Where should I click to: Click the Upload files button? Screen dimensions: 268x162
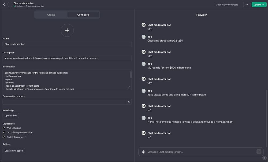tap(11, 116)
